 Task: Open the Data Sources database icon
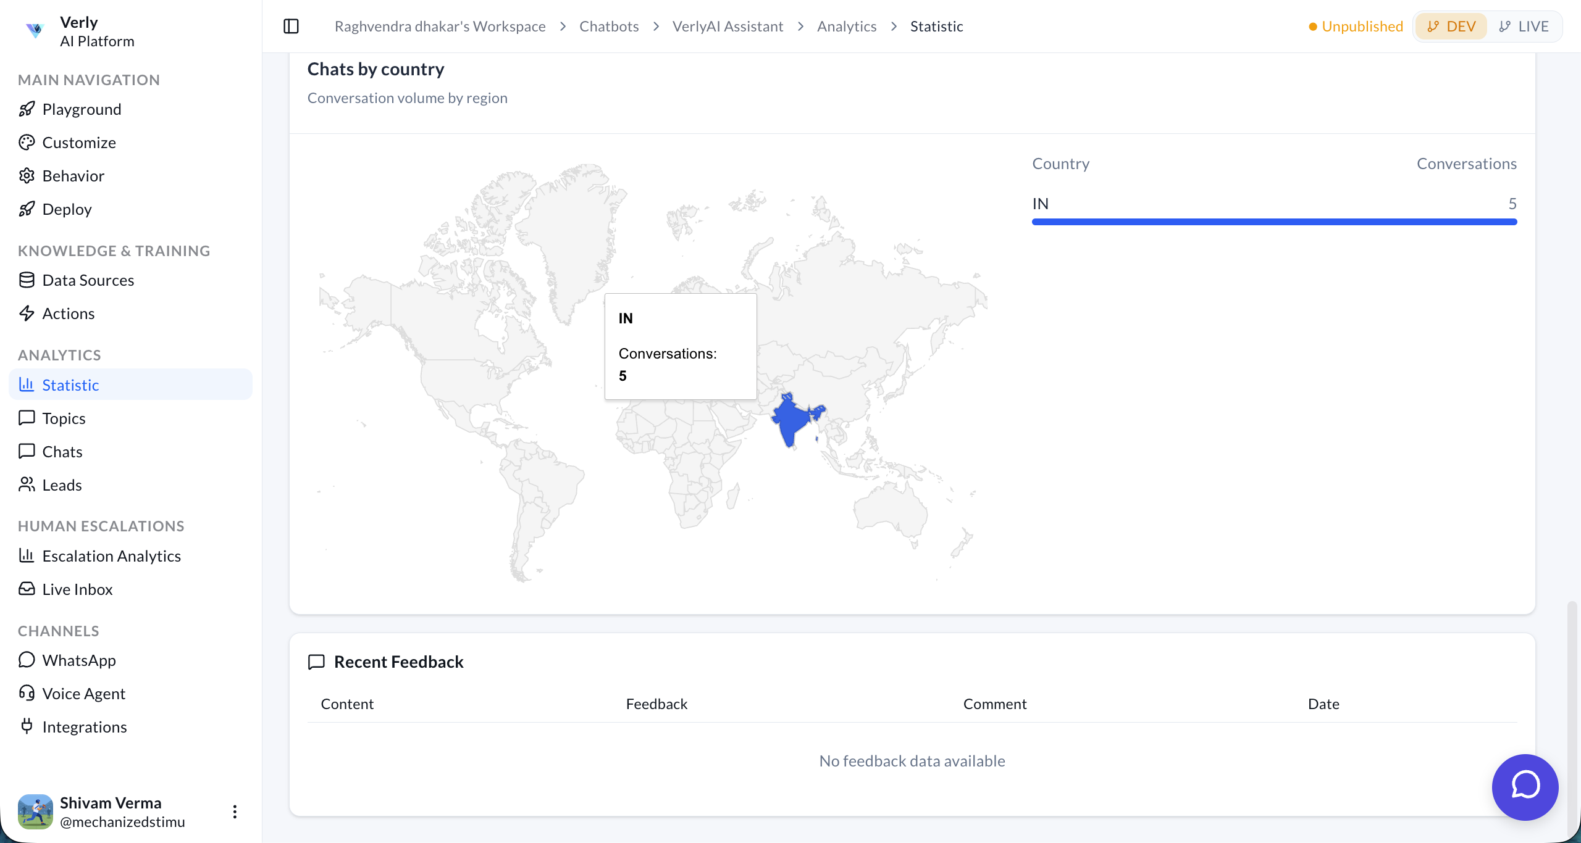coord(27,280)
